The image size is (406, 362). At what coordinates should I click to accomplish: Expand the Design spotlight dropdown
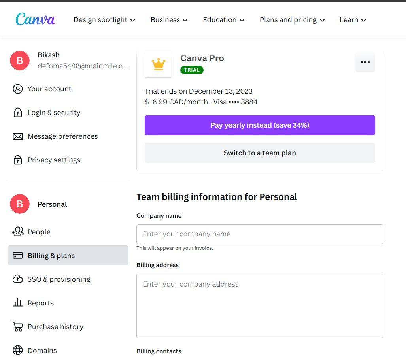click(x=104, y=20)
